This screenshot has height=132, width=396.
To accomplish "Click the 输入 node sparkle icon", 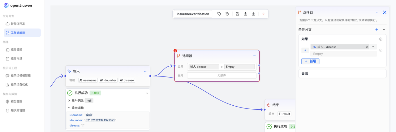I will (x=69, y=71).
